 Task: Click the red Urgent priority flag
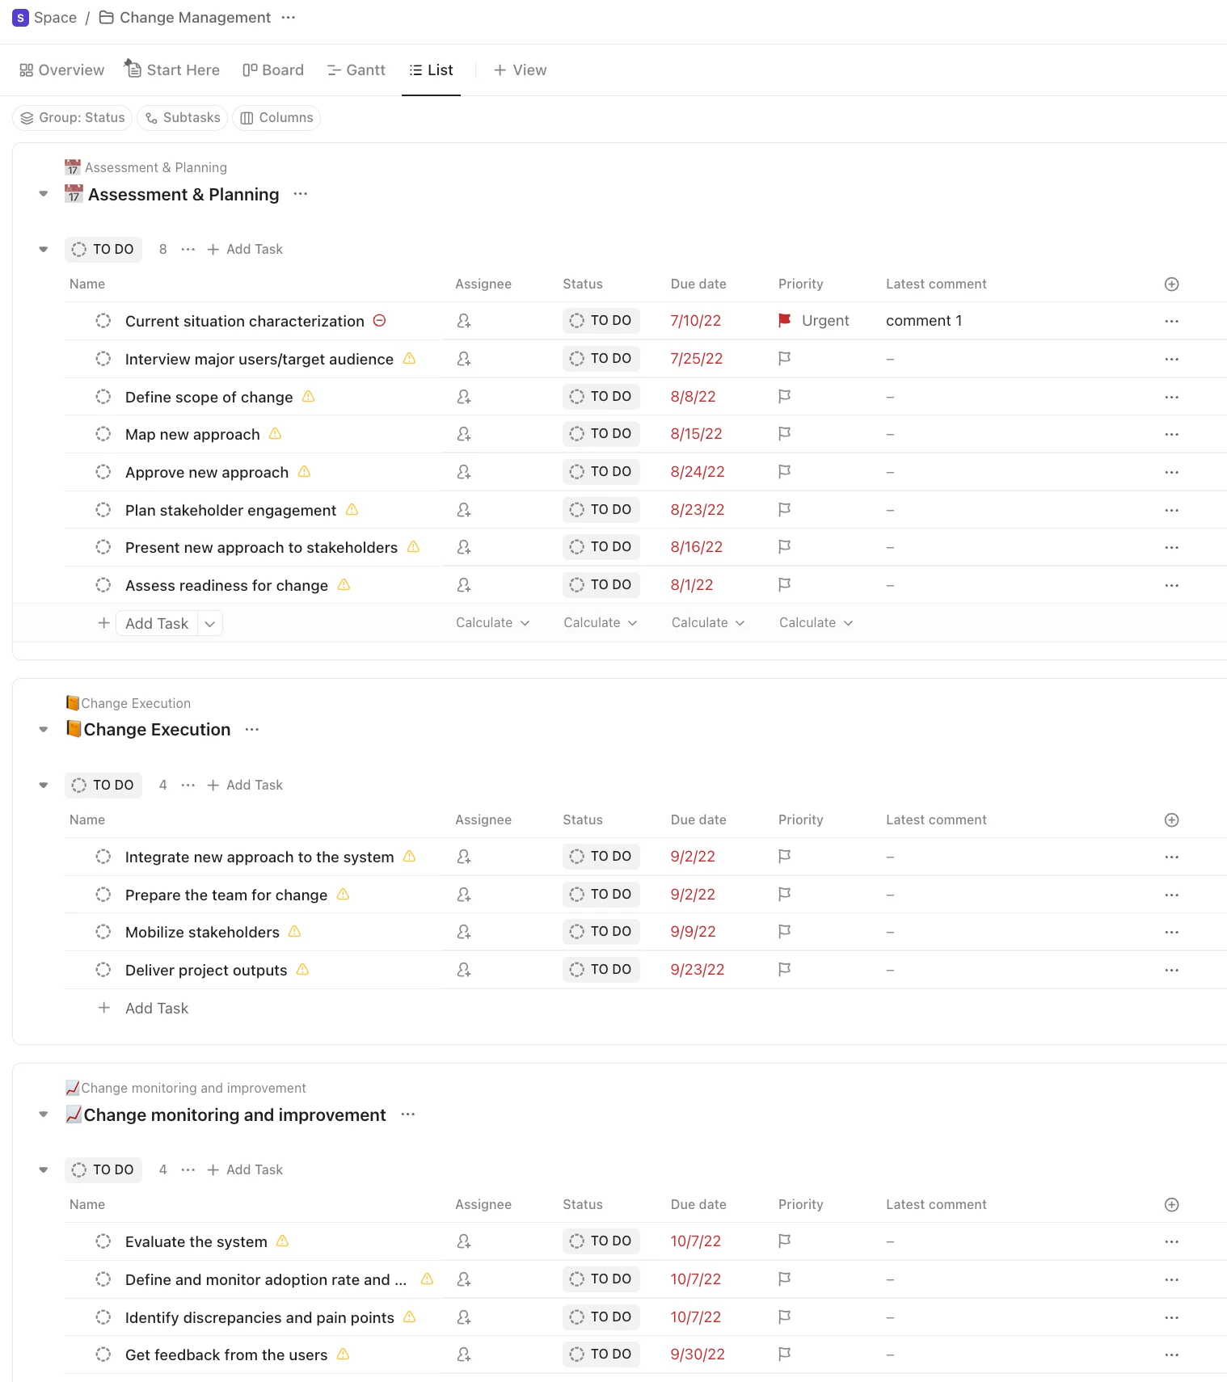(x=784, y=321)
